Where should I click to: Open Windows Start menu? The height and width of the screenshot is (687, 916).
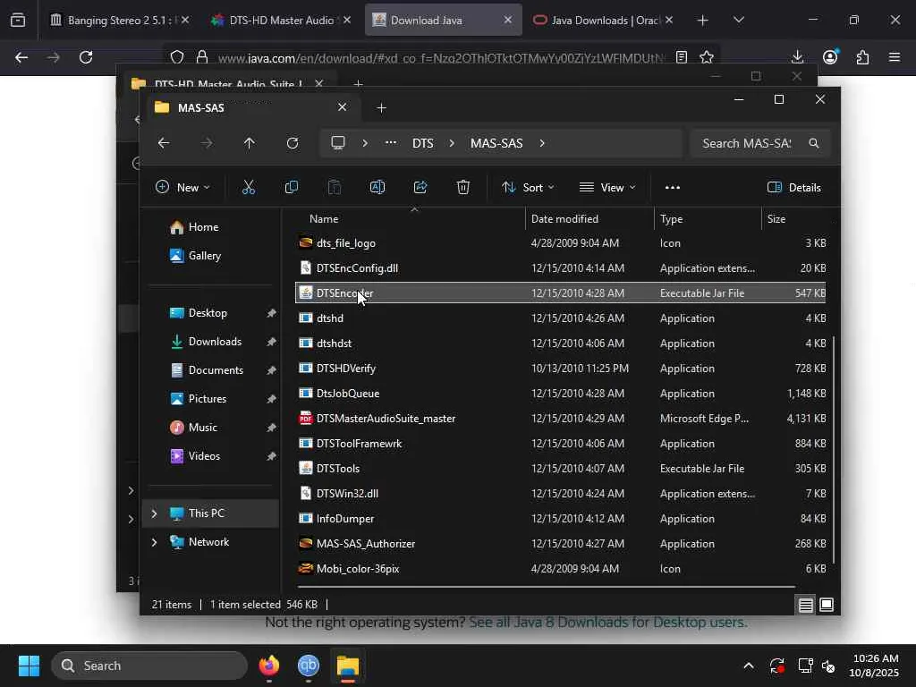click(x=29, y=666)
